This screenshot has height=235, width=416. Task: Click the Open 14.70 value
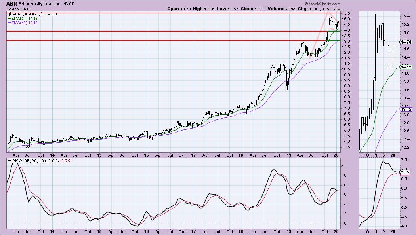(x=179, y=9)
